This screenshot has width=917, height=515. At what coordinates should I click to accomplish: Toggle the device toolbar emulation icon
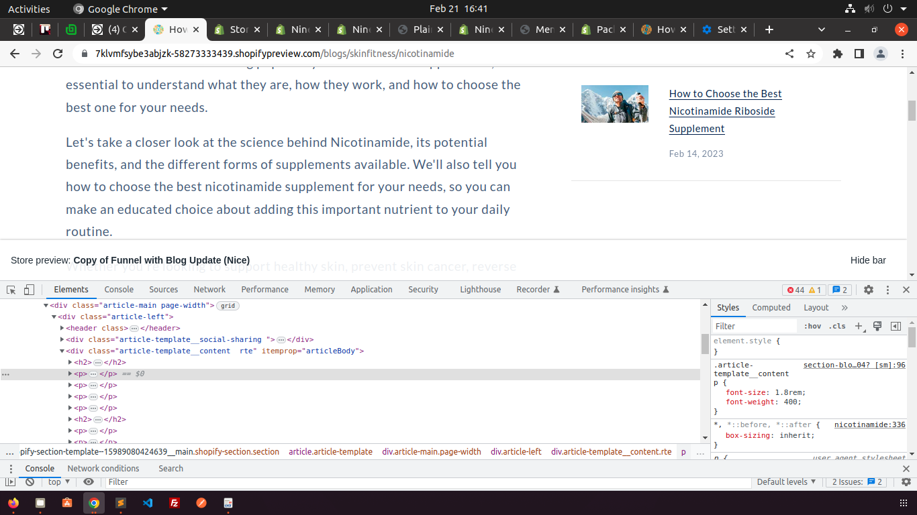pyautogui.click(x=29, y=290)
